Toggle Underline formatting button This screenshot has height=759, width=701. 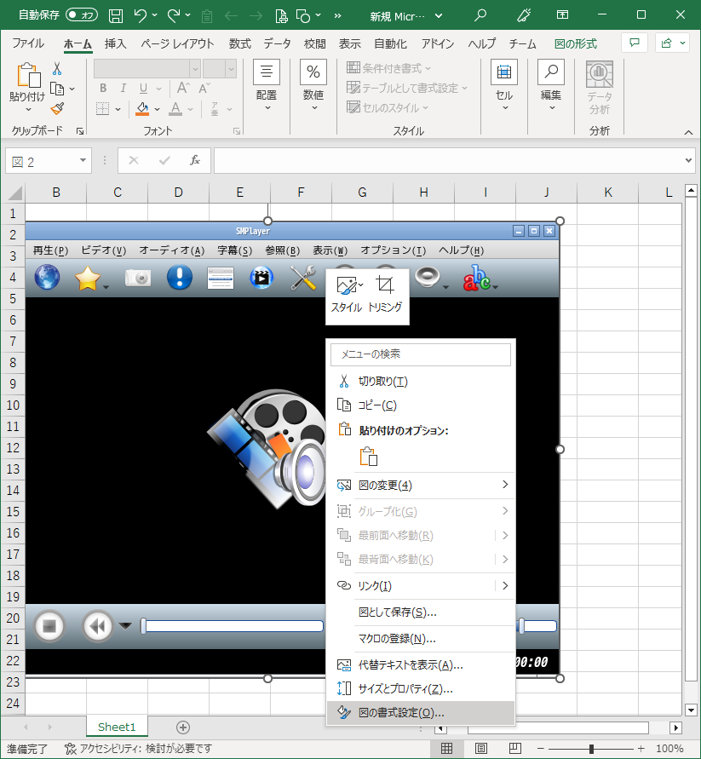[x=143, y=88]
